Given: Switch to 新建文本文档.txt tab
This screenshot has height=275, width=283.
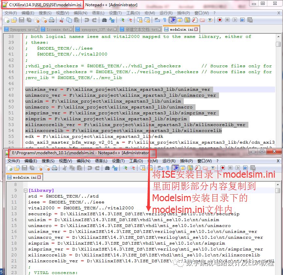Looking at the screenshot, I should tap(141, 29).
